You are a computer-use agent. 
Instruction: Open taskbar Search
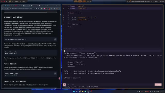click(77, 91)
